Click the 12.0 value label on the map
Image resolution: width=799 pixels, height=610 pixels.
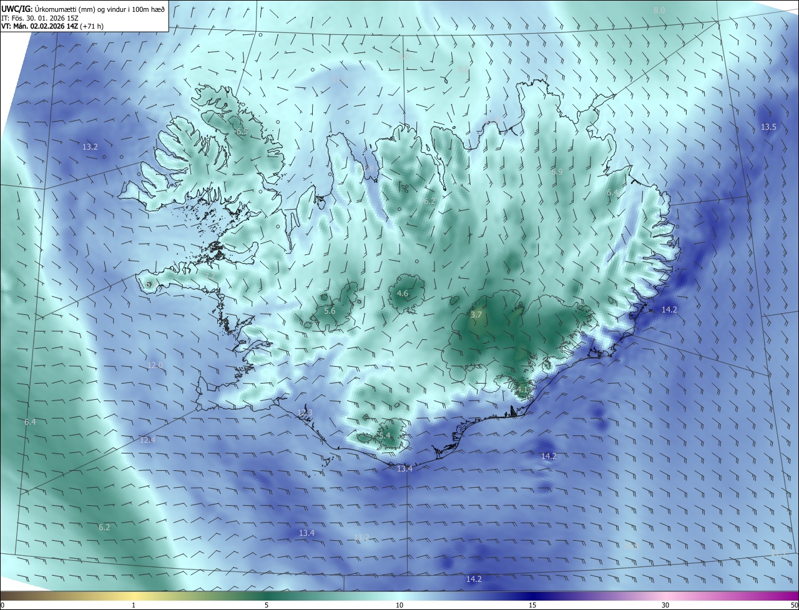point(155,365)
